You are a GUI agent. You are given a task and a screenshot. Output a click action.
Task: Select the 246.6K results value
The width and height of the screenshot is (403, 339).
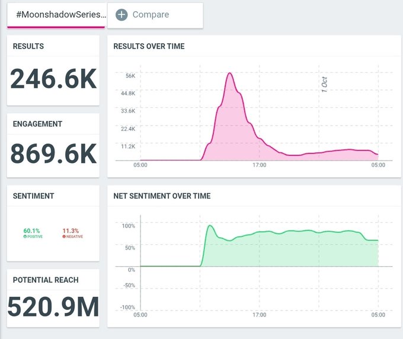(x=53, y=79)
